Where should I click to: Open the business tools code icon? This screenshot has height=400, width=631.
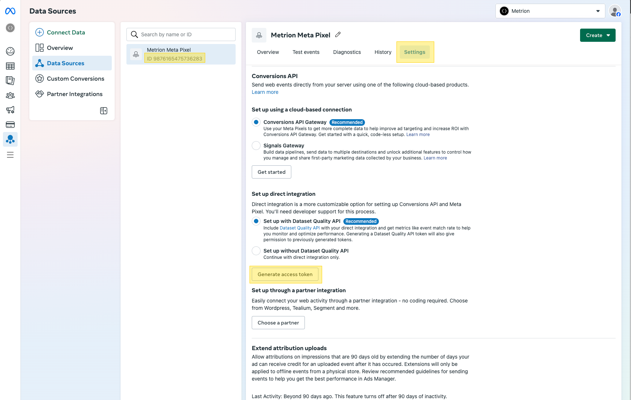[10, 28]
